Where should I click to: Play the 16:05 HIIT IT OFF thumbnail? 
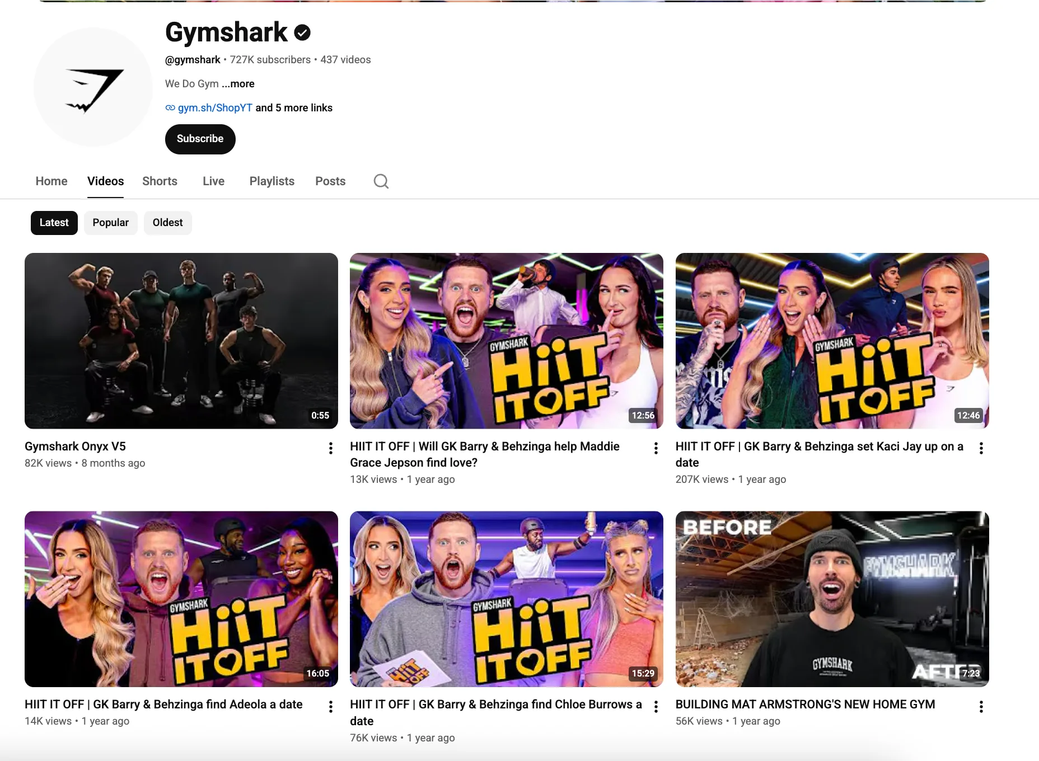(x=181, y=599)
